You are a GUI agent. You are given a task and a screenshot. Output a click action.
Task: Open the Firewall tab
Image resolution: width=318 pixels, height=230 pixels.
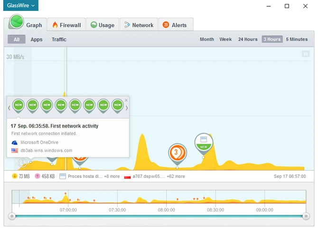coord(66,25)
